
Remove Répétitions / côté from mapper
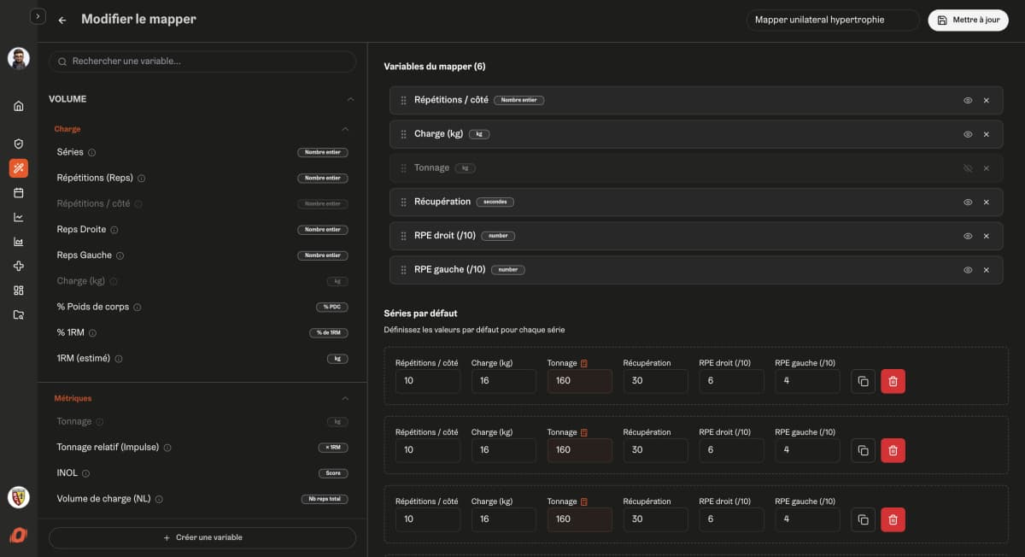[x=987, y=100]
